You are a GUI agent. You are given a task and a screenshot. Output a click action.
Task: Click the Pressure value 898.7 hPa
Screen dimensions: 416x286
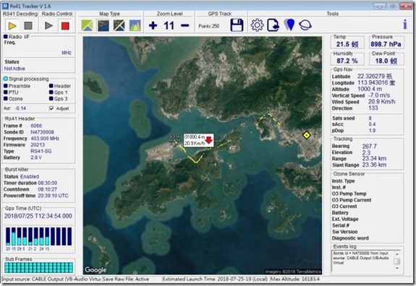click(386, 44)
